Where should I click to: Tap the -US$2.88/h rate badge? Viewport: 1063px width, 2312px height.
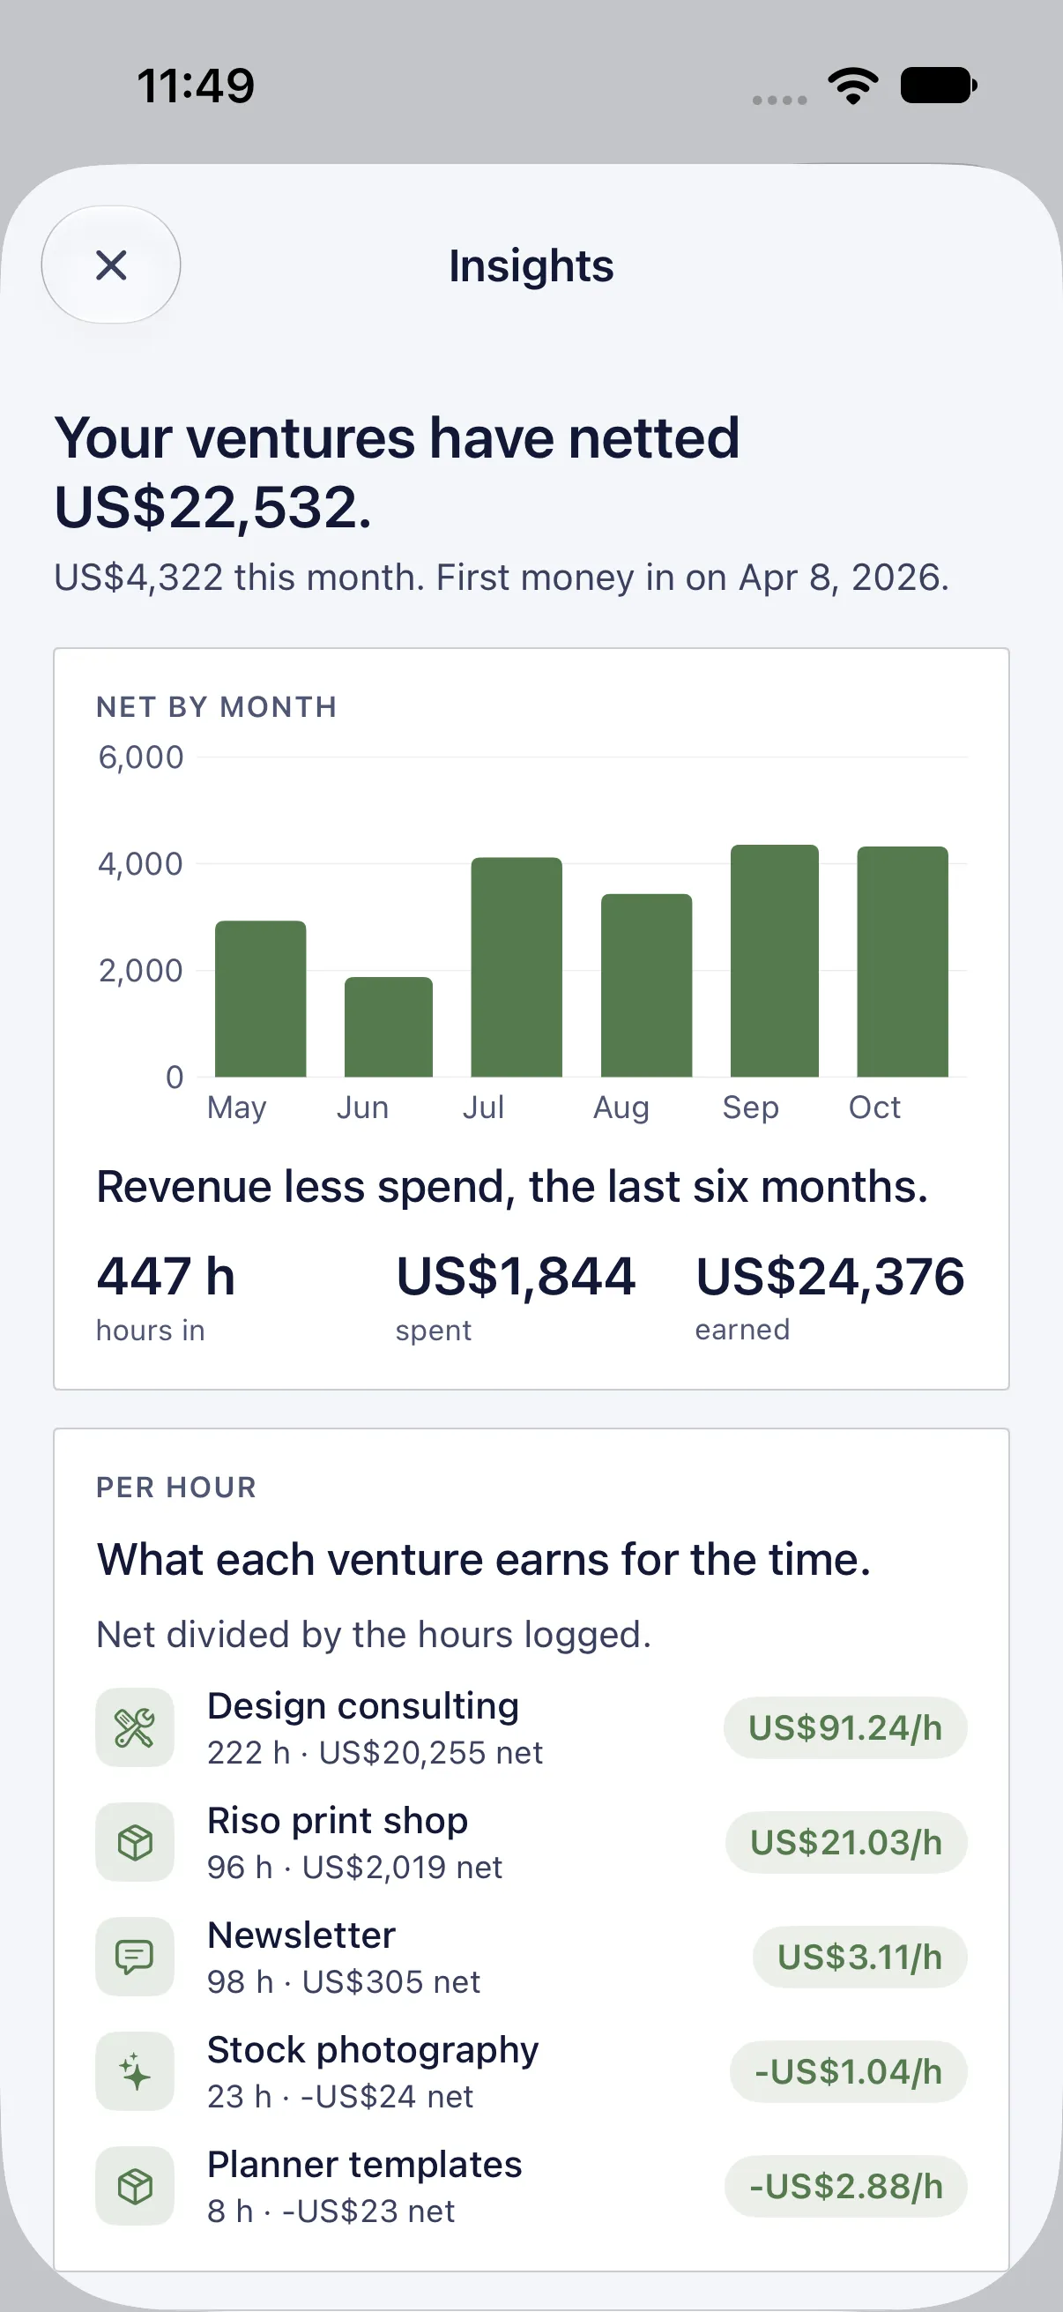pyautogui.click(x=846, y=2187)
